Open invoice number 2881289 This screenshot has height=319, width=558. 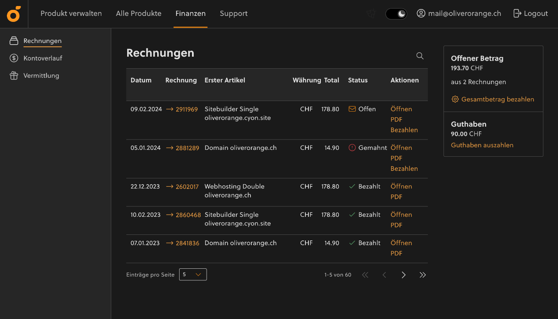(188, 148)
